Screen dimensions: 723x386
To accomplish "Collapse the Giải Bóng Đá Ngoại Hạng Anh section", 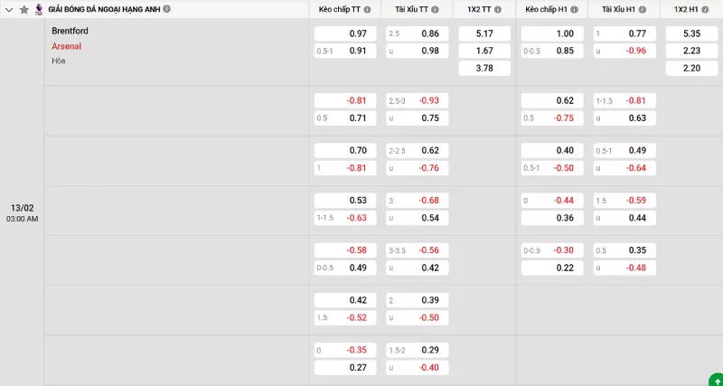I will (x=9, y=9).
